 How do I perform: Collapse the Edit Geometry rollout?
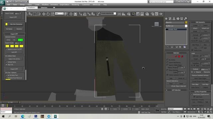click(200, 22)
